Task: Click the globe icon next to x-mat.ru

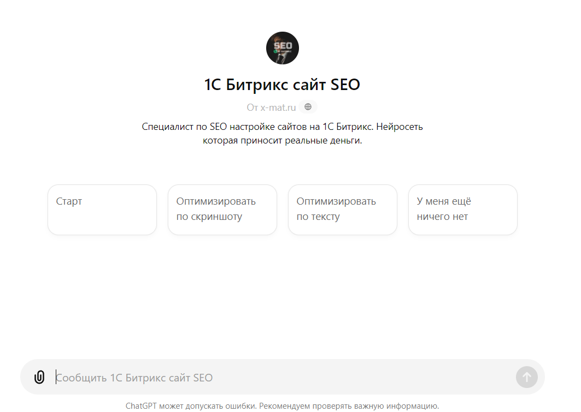Action: pos(308,106)
